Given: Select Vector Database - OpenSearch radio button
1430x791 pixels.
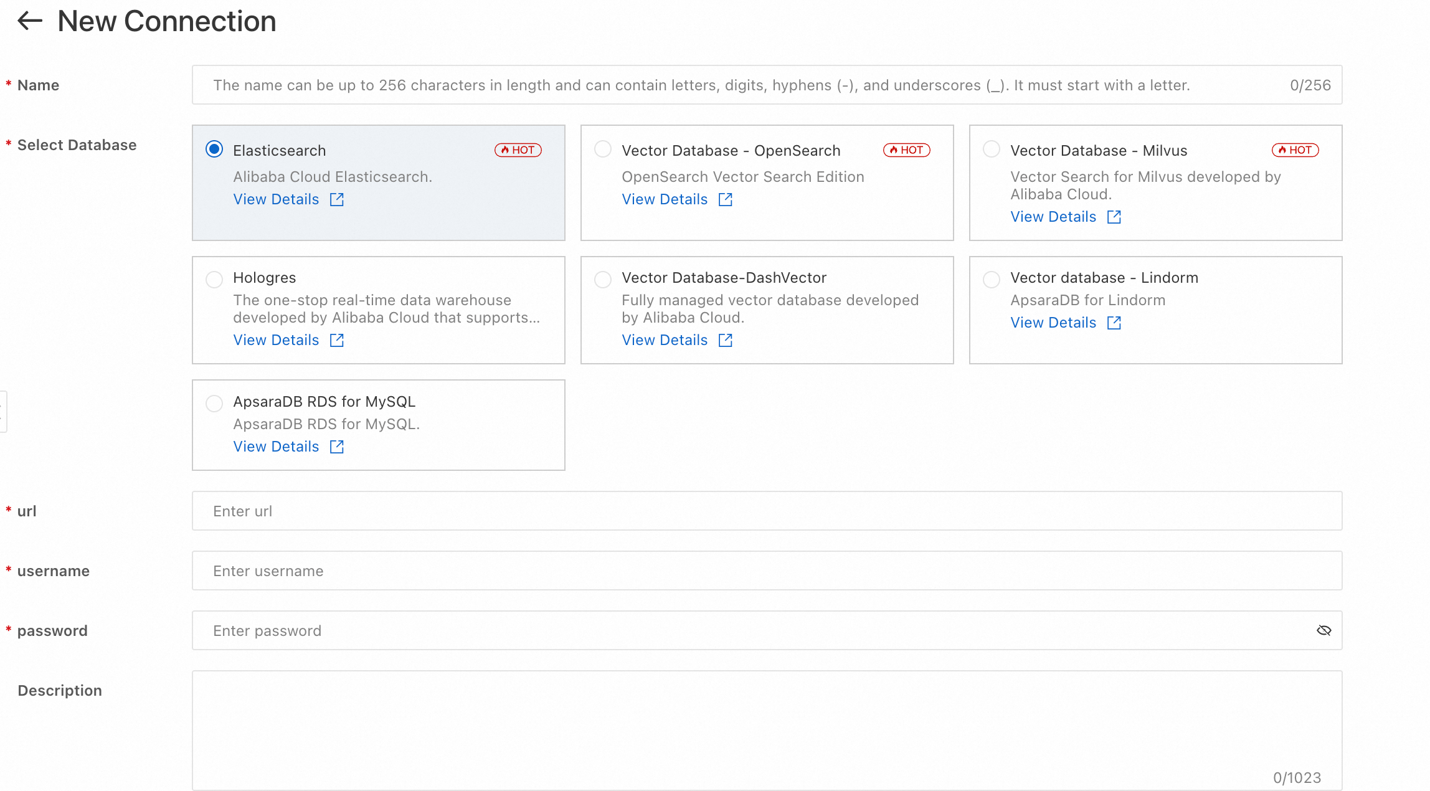Looking at the screenshot, I should [x=603, y=149].
